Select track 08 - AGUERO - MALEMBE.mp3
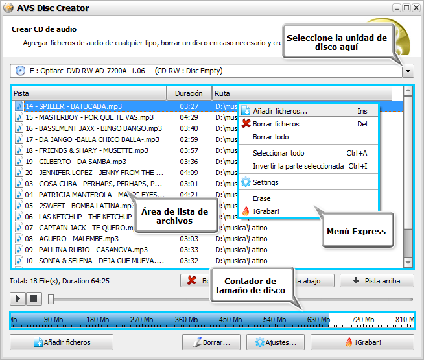Screen dimensions: 424x360 [x=72, y=239]
